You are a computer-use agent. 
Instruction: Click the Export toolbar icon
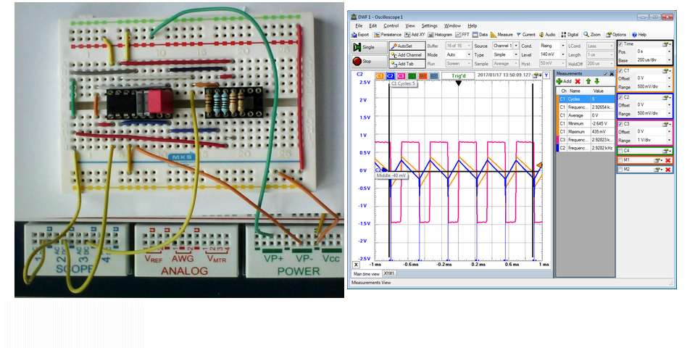[360, 34]
